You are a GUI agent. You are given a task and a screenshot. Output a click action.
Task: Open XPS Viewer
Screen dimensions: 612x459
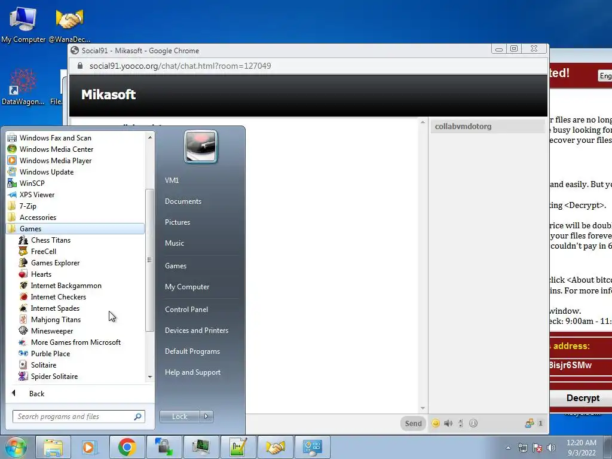[x=37, y=194]
